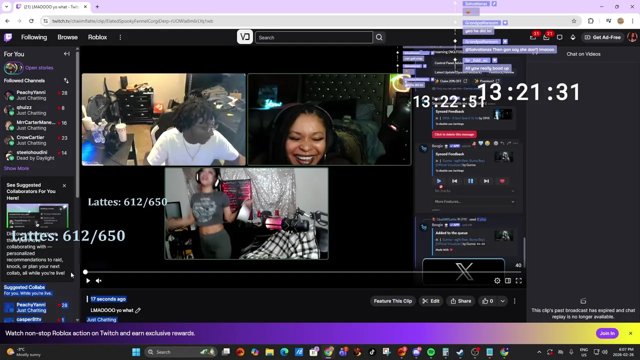This screenshot has width=640, height=360.
Task: Toggle microphone icon in system tray
Action: pos(571,352)
